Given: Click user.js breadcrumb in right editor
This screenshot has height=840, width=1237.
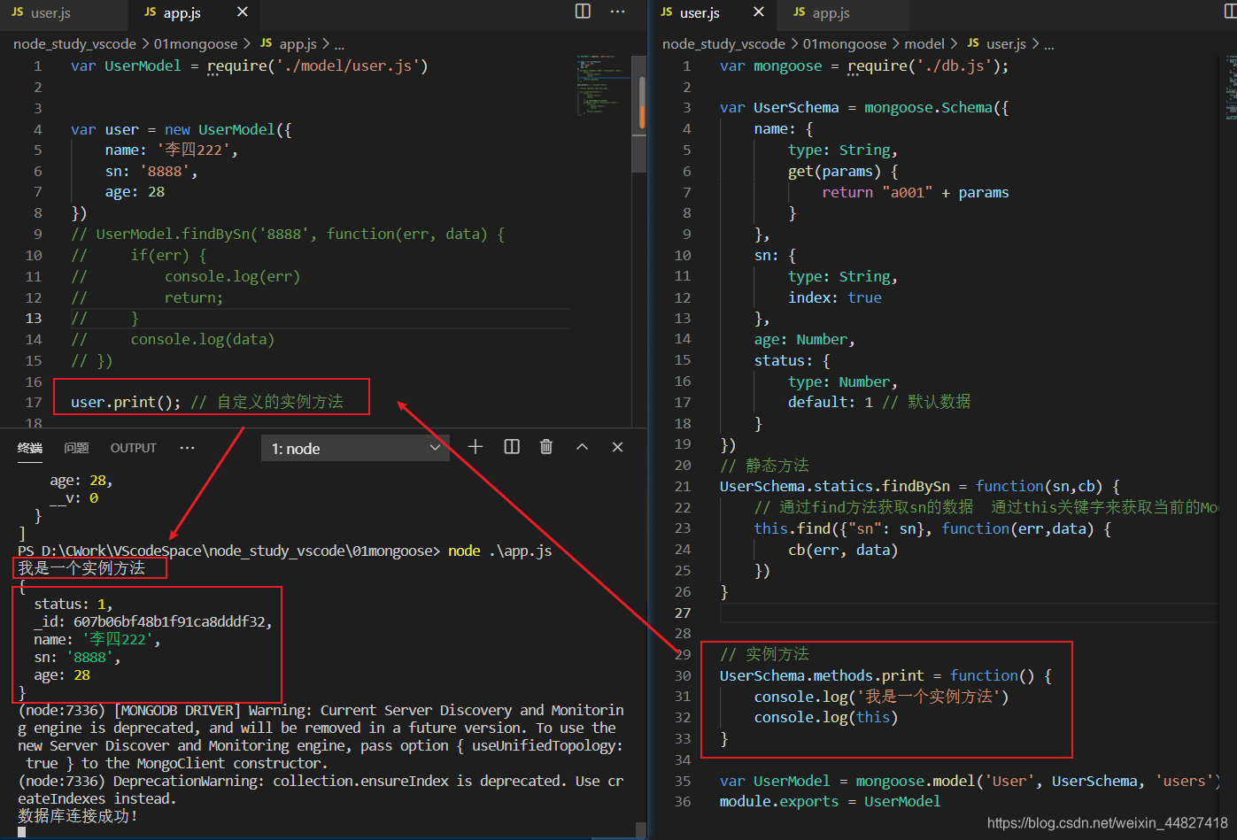Looking at the screenshot, I should coord(1006,43).
